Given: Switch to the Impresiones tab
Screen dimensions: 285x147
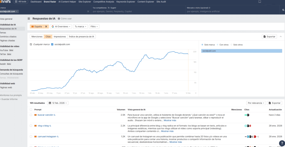Looking at the screenshot, I should [x=60, y=36].
